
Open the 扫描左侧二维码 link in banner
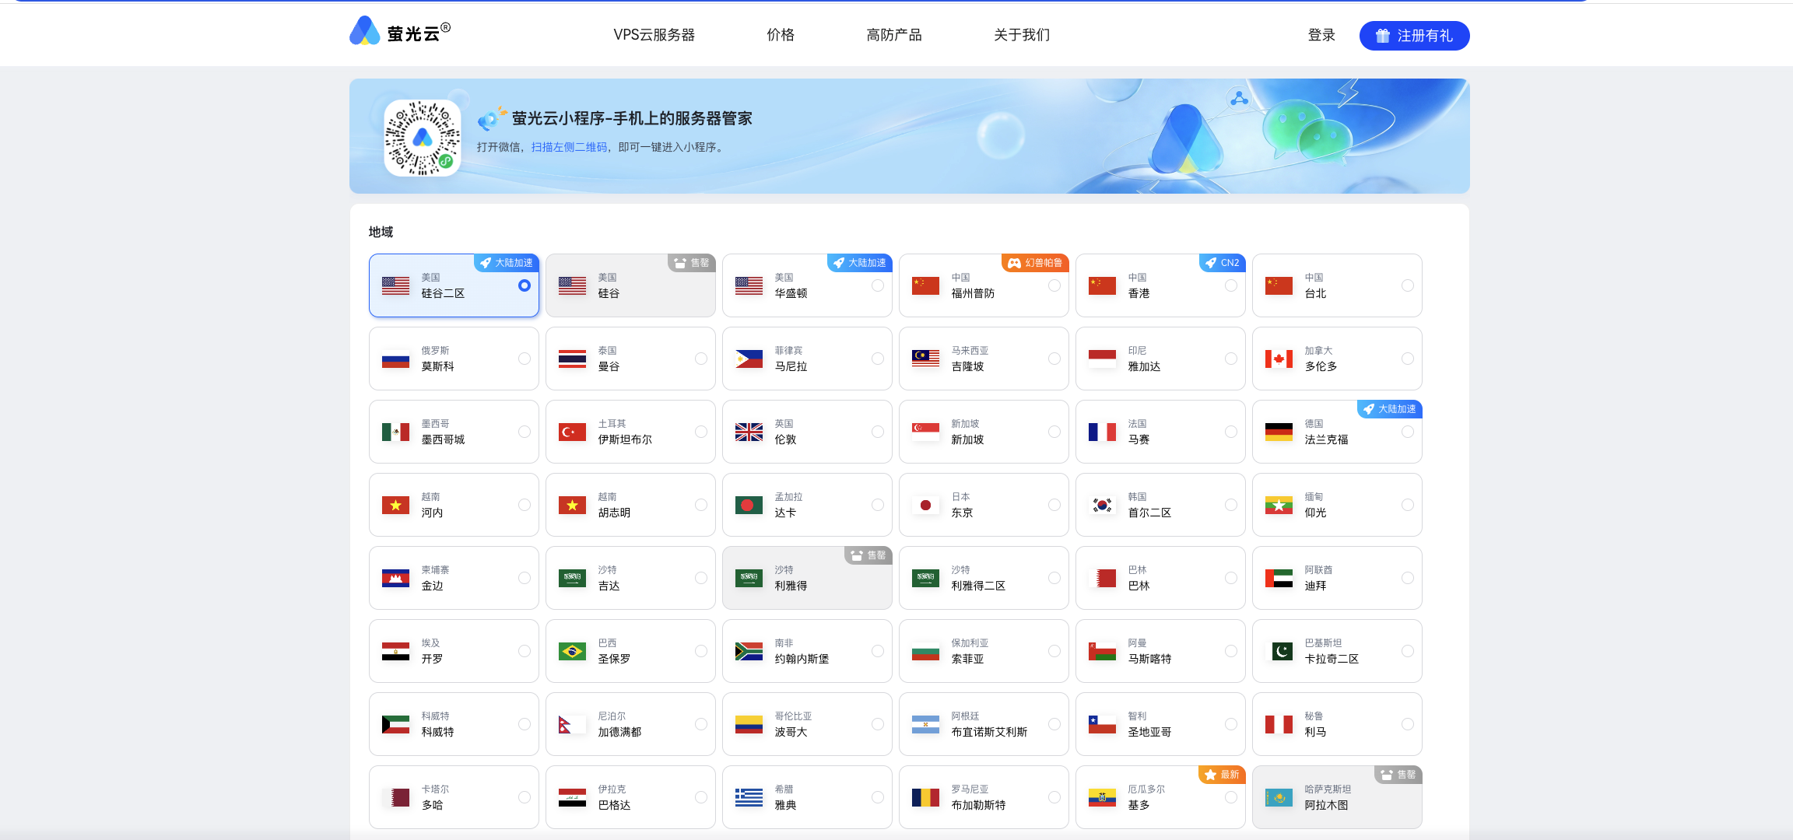pyautogui.click(x=569, y=147)
